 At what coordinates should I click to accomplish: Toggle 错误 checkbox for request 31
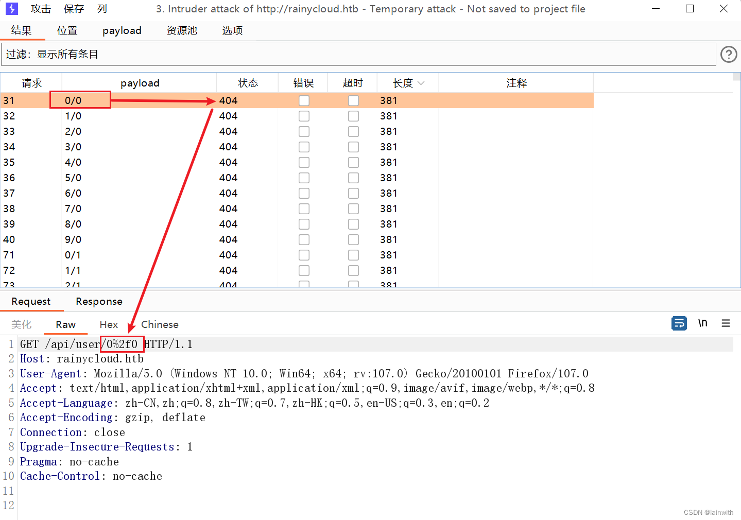coord(304,100)
